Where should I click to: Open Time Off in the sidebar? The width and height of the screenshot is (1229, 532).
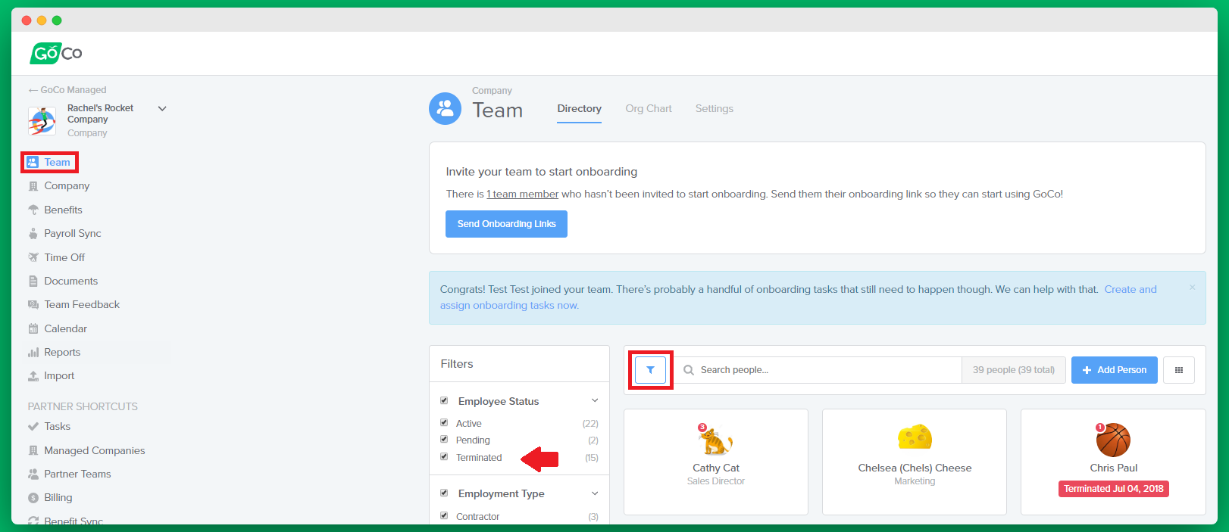tap(64, 257)
